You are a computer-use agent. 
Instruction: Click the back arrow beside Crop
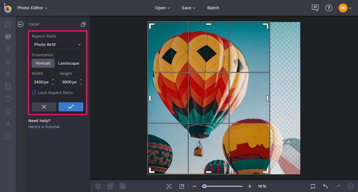20,24
